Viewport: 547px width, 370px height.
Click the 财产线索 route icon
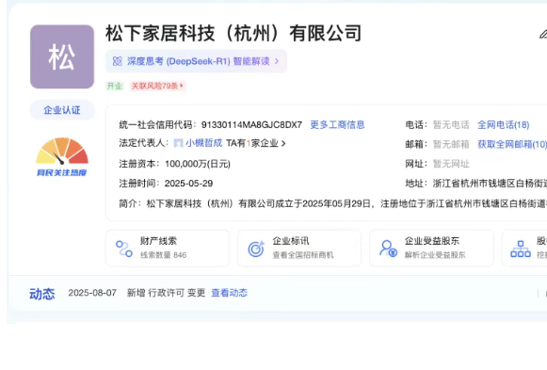(x=124, y=249)
